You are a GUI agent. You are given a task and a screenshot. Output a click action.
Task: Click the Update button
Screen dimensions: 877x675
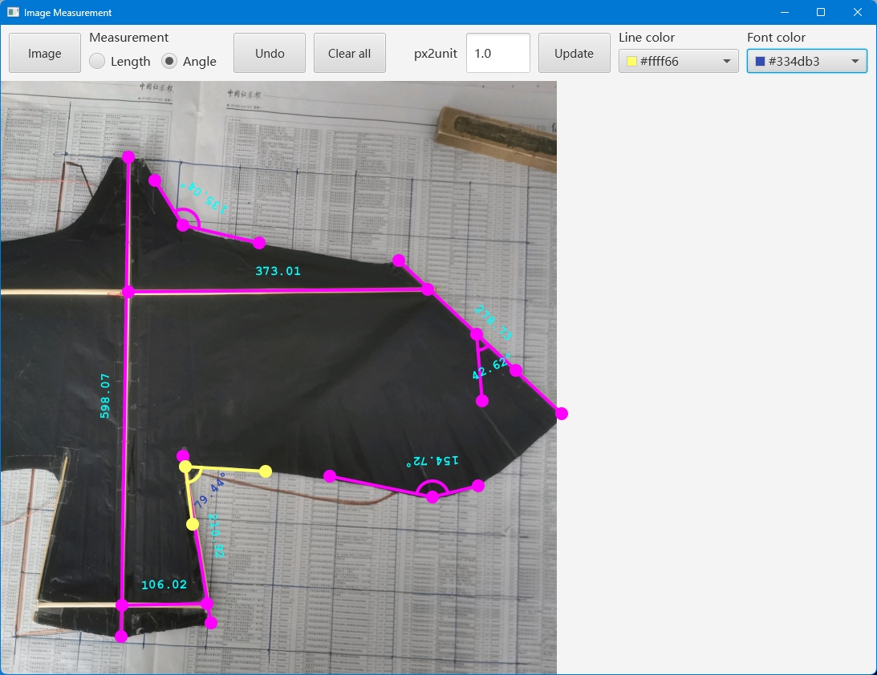(x=574, y=53)
